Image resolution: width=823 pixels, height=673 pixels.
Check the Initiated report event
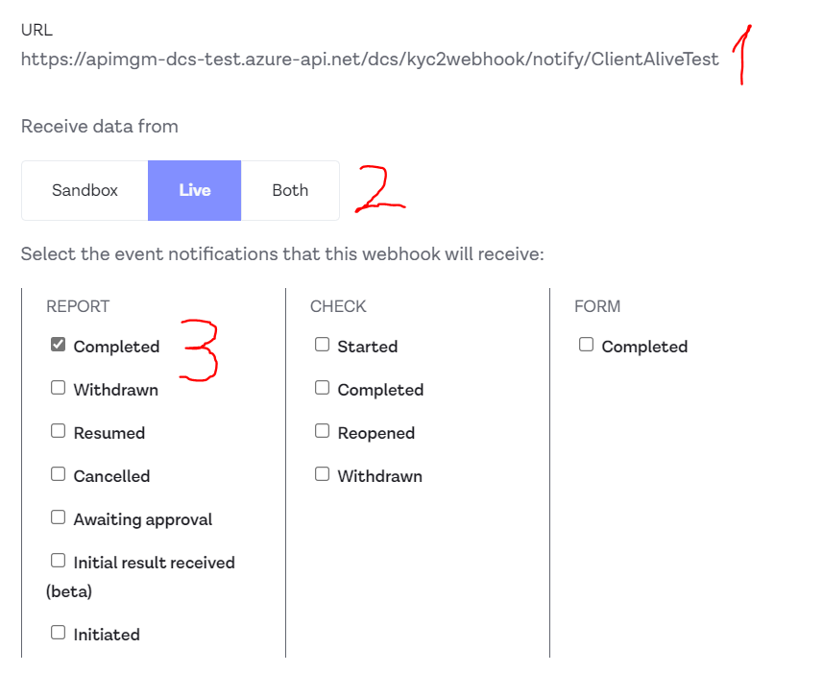pos(59,633)
